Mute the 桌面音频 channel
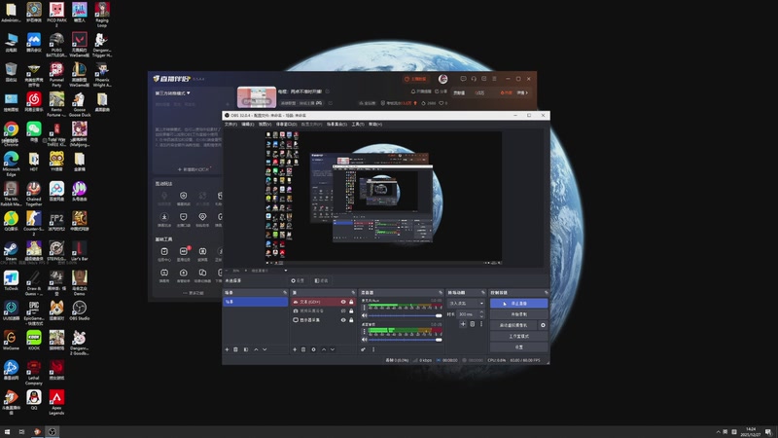The width and height of the screenshot is (778, 438). click(x=365, y=340)
